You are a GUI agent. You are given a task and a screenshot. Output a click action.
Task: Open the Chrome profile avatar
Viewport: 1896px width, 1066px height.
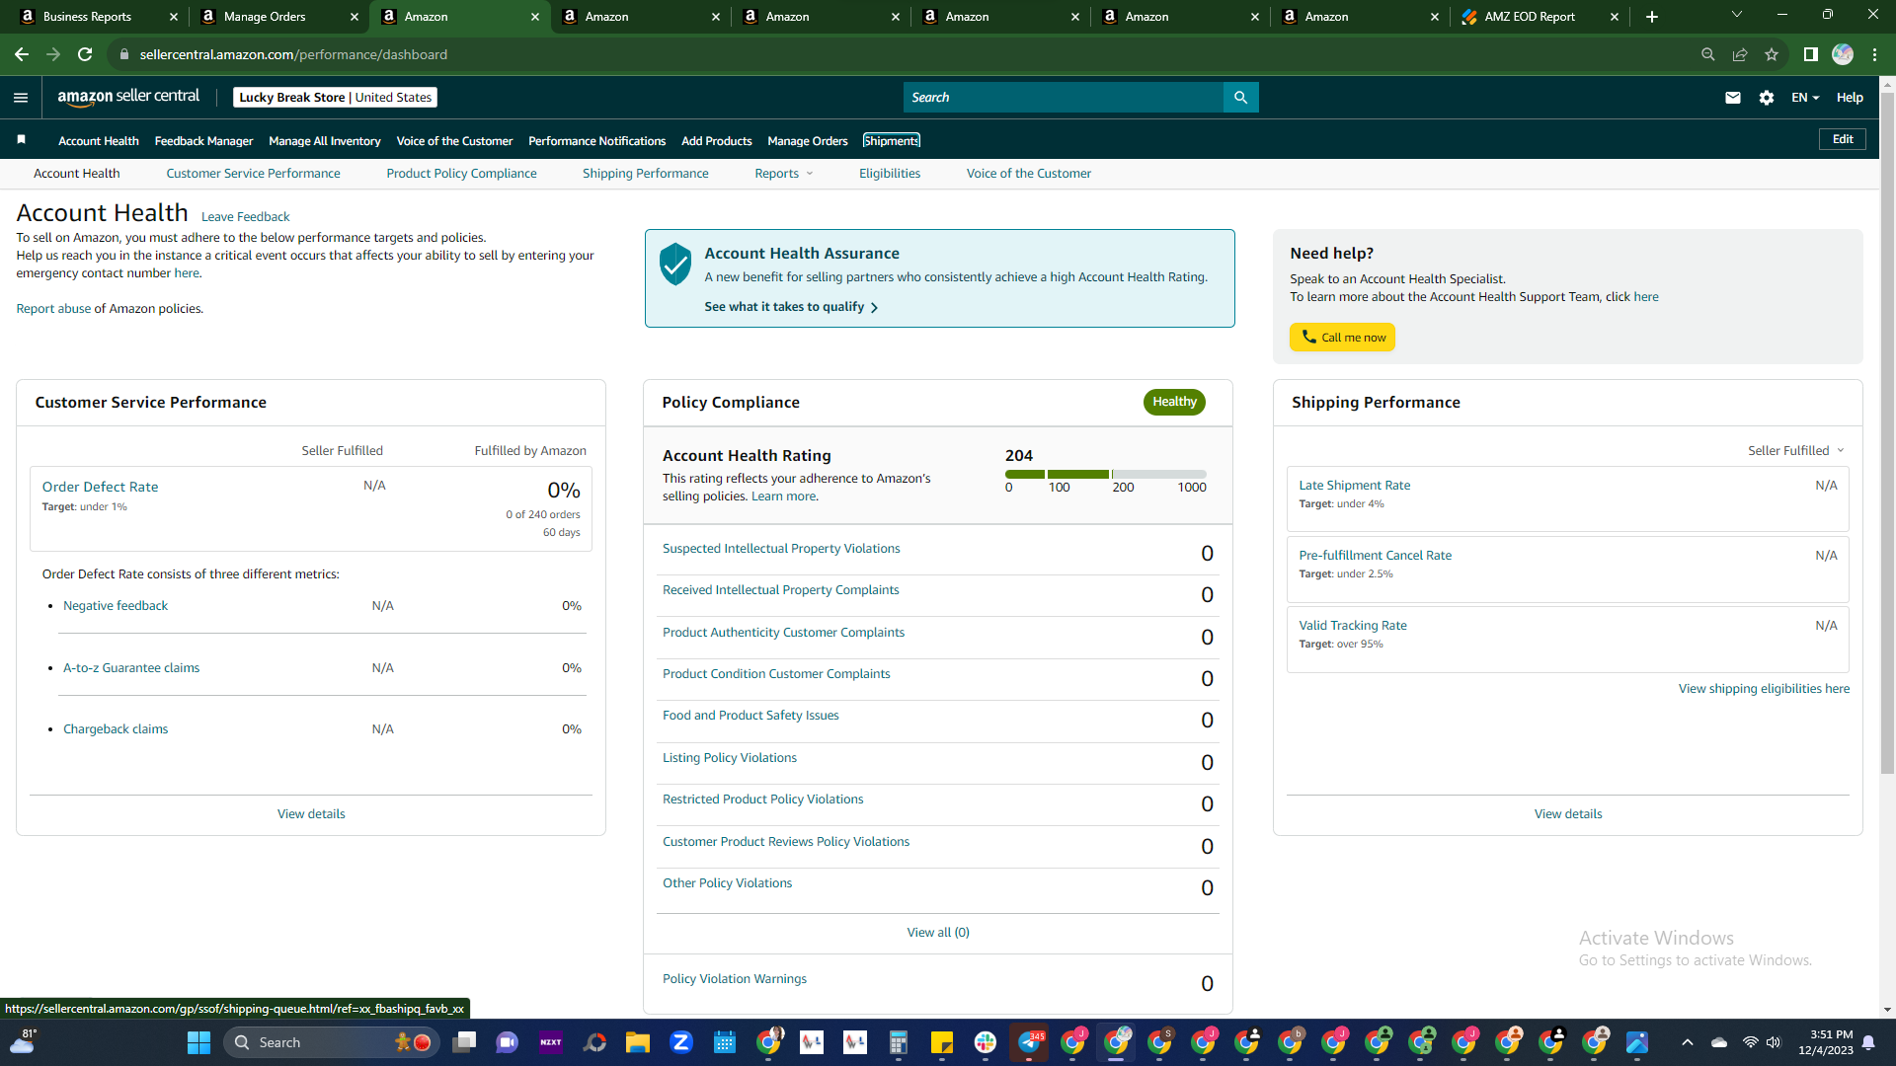[x=1843, y=54]
